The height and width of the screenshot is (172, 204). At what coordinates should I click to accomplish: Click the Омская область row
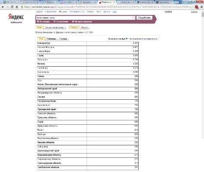(x=88, y=142)
